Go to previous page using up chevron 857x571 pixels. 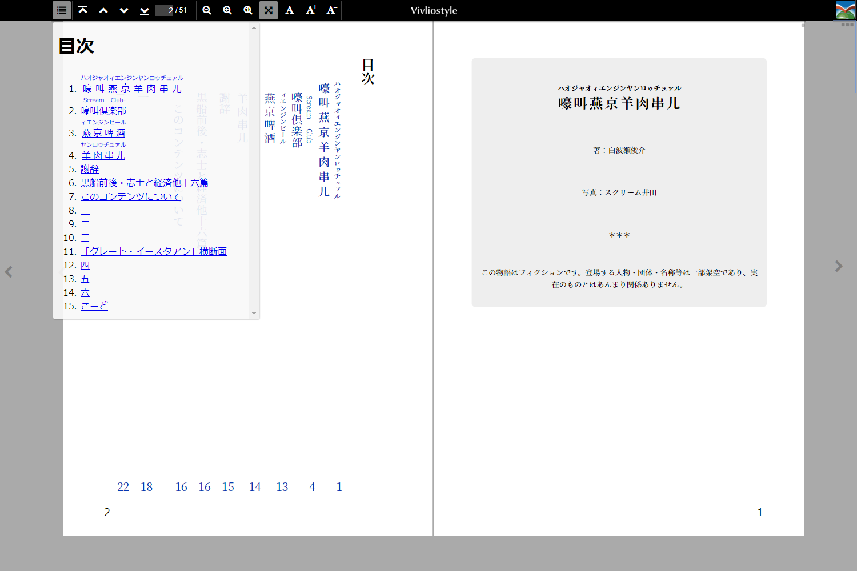pos(103,10)
